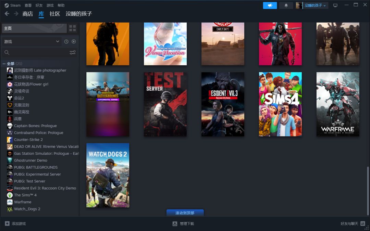Click the Ghostrunner Demo list icon
Screen dimensions: 370x231
10,161
